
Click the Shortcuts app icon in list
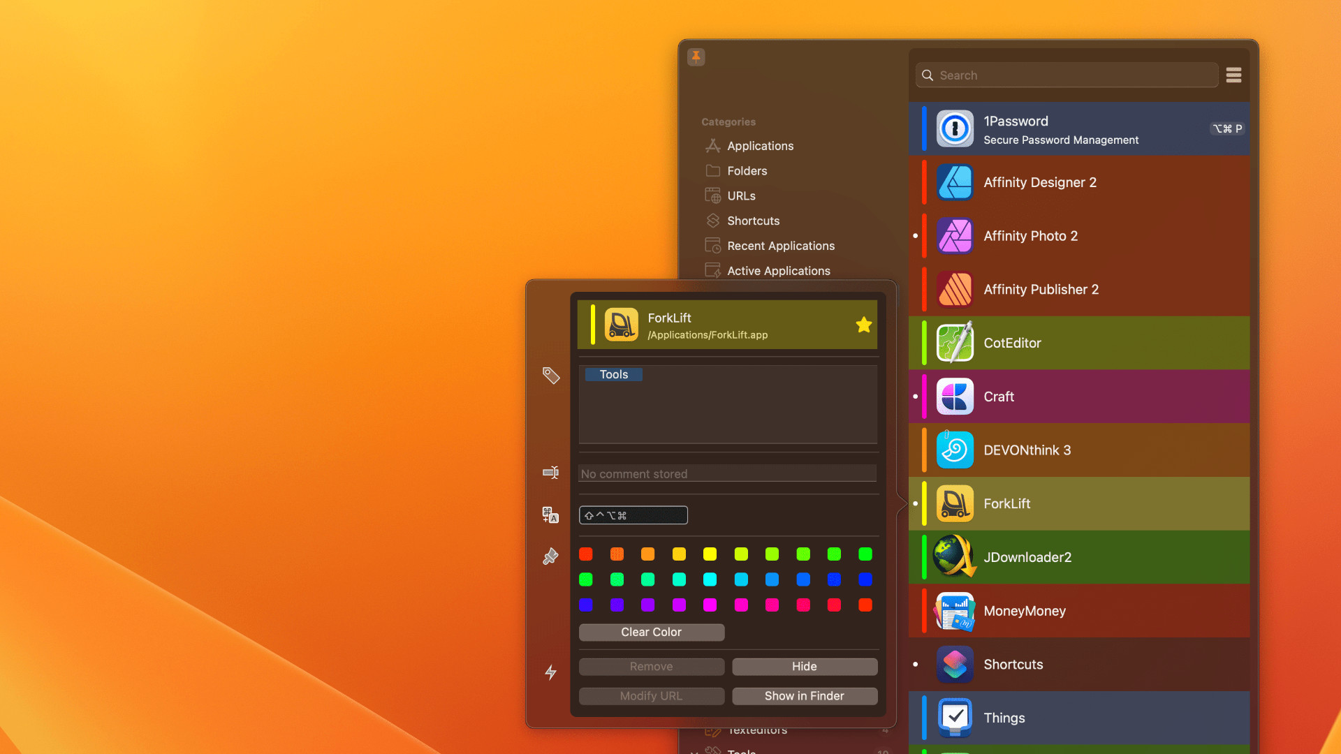(x=955, y=665)
